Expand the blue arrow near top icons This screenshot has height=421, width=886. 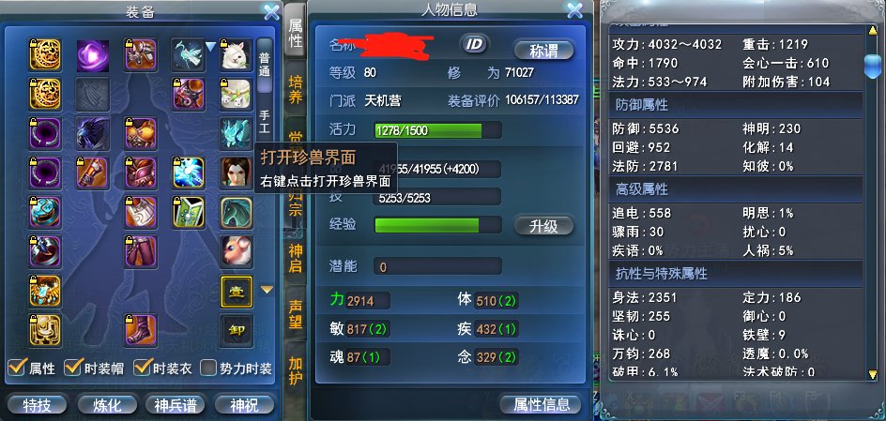click(x=211, y=47)
